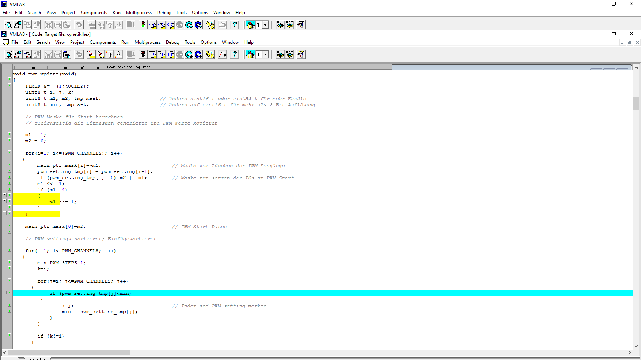Click the new-file icon in the plain VMLAB window toolbar

pos(9,25)
